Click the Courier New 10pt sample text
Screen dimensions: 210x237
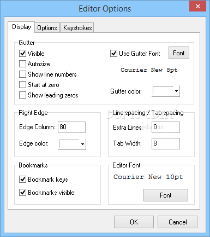pos(148,177)
